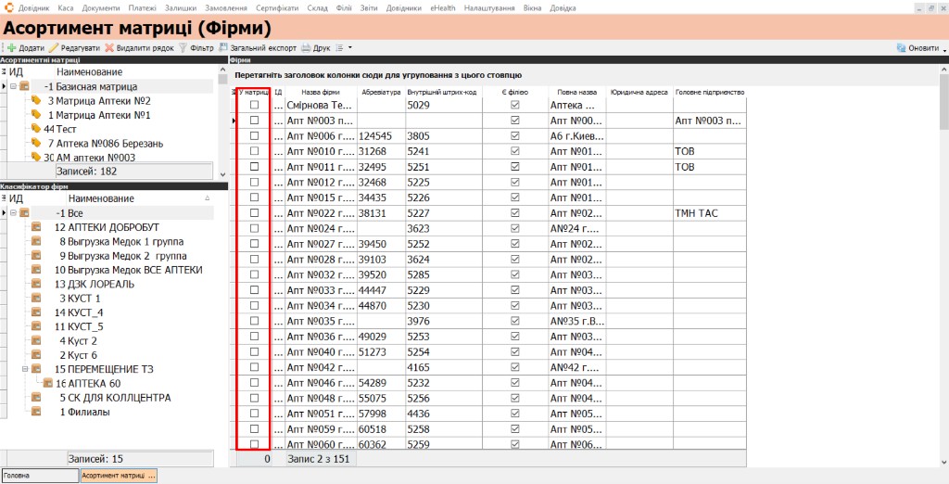Image resolution: width=949 pixels, height=484 pixels.
Task: Tick У матриці checkbox for Апт №022
Action: tap(254, 212)
